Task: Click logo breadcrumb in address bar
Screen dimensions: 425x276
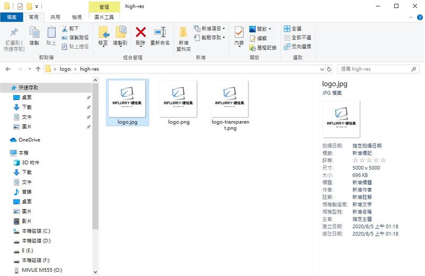Action: [65, 69]
